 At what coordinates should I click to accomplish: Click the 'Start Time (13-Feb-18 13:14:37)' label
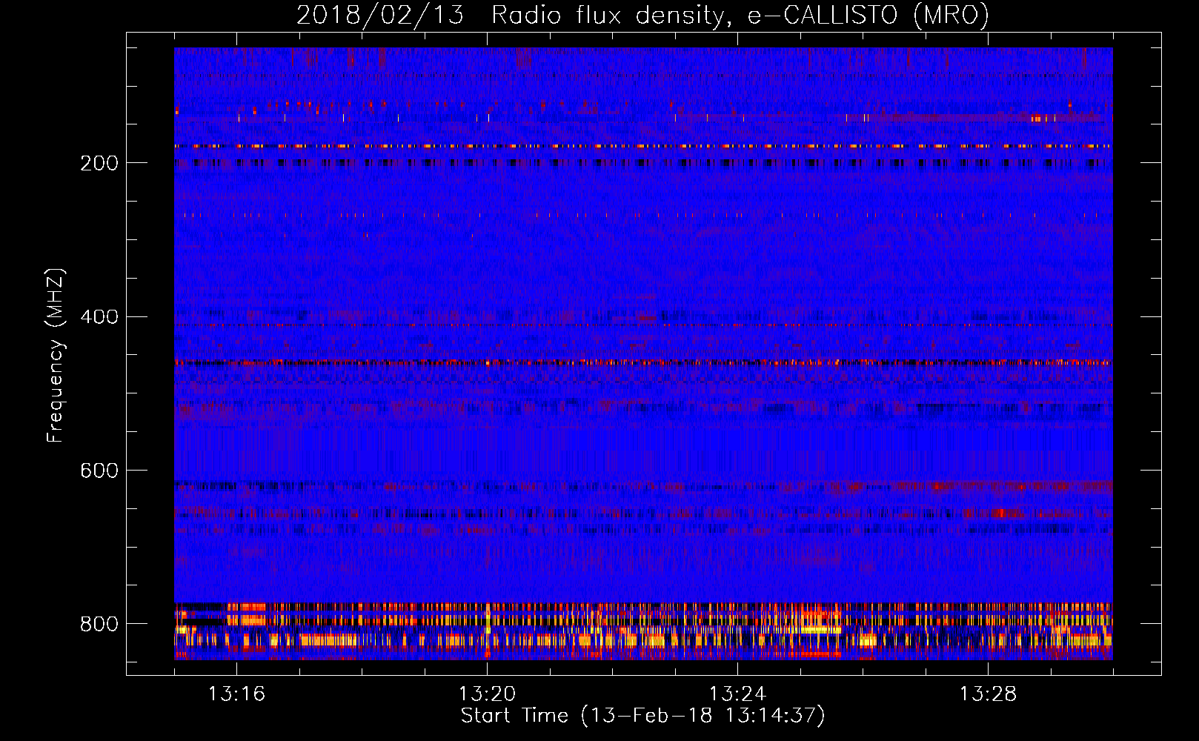tap(642, 716)
